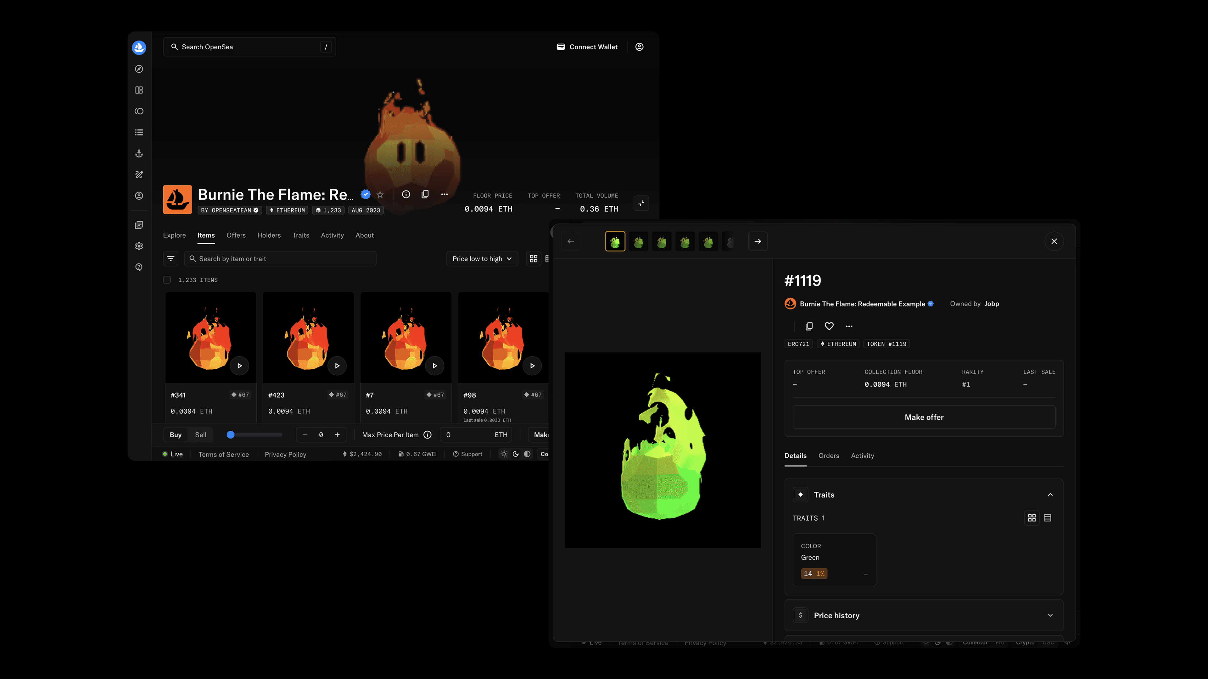The image size is (1208, 679).
Task: Click the Max Price ETH input field
Action: coord(476,435)
